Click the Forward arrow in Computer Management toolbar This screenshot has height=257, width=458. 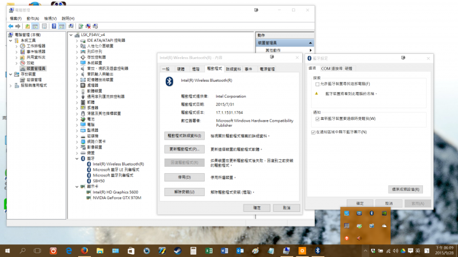[x=18, y=26]
